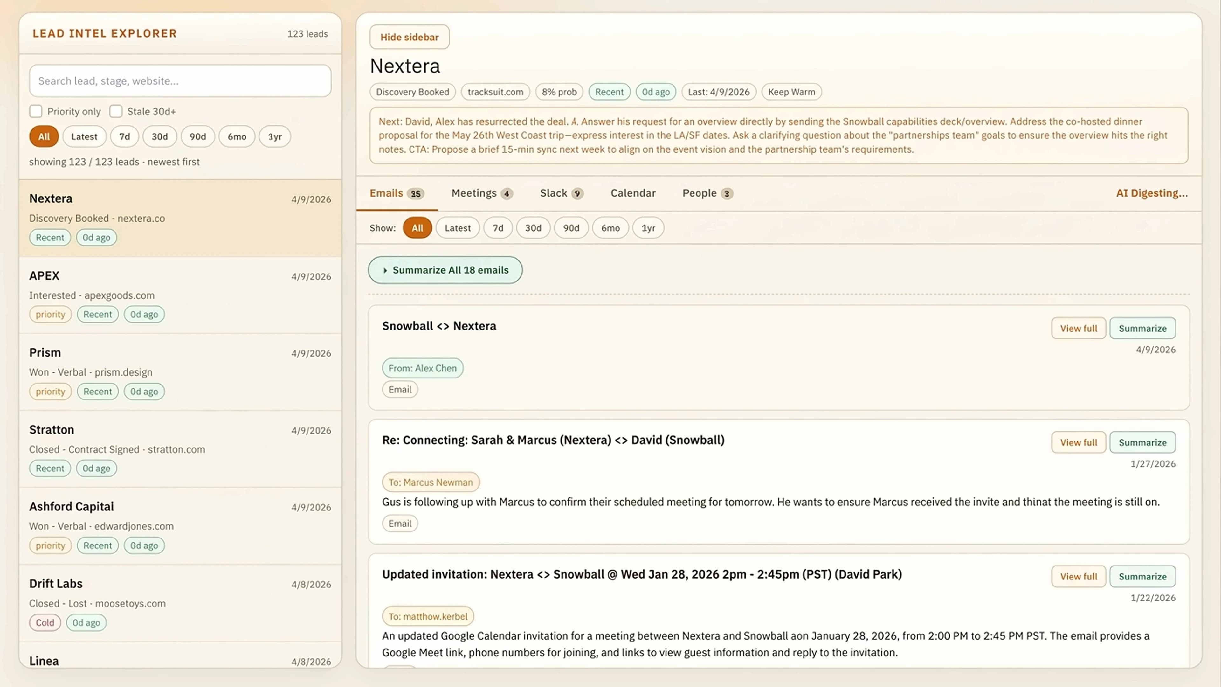Screen dimensions: 1221x687
Task: Show emails from last 30d
Action: pos(533,228)
